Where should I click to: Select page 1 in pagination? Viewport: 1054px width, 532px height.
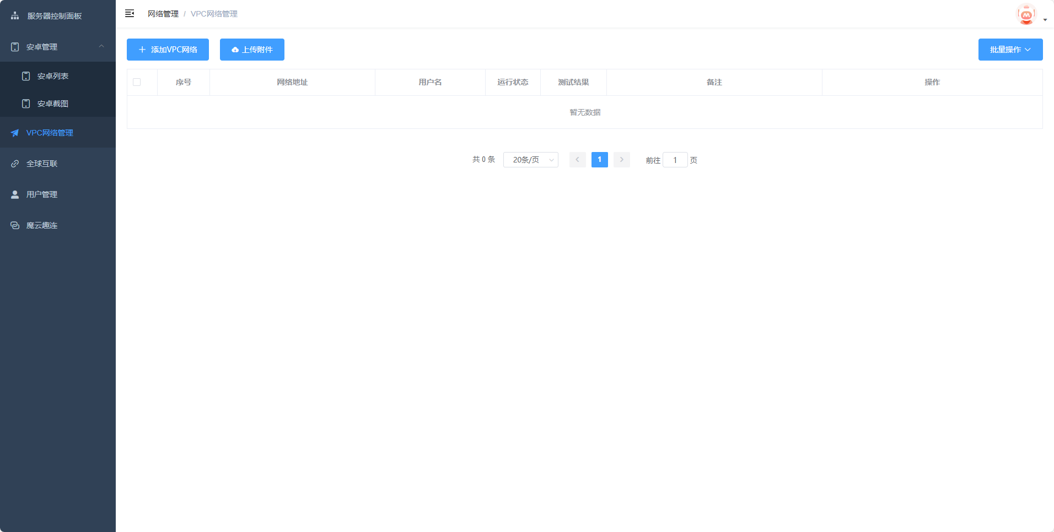pyautogui.click(x=599, y=160)
